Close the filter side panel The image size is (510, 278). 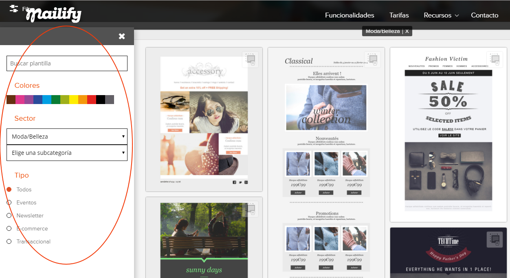tap(122, 36)
